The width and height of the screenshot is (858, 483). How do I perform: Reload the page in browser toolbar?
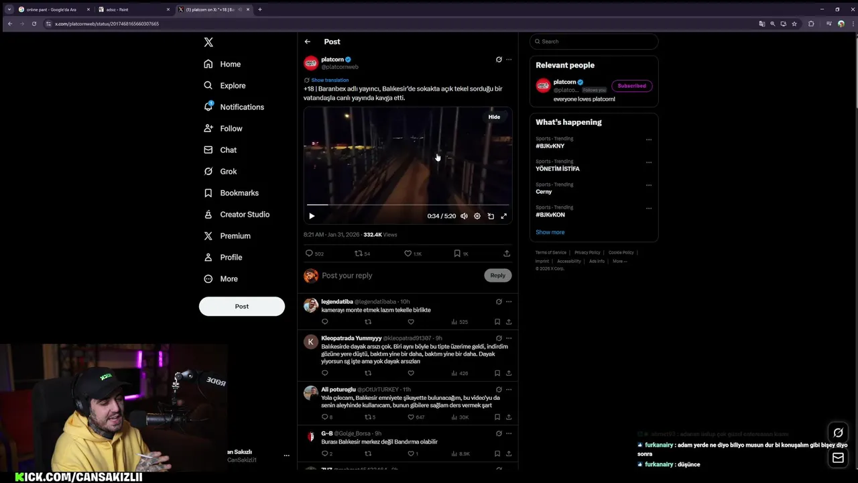(x=34, y=23)
